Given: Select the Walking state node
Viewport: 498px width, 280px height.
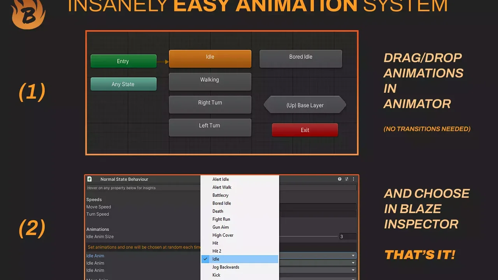Looking at the screenshot, I should point(210,81).
